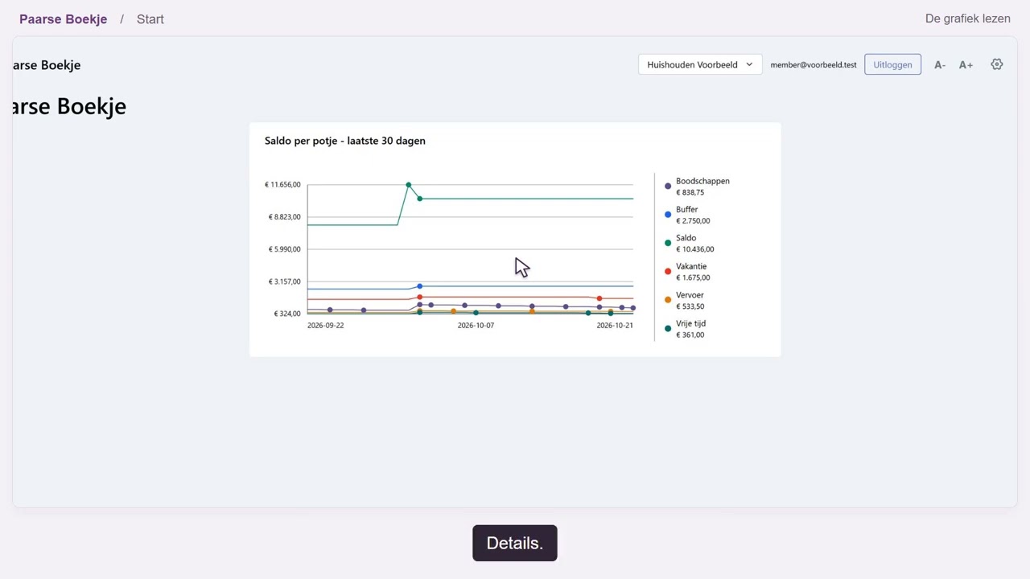Image resolution: width=1030 pixels, height=579 pixels.
Task: Click the '€ 3.157,00' axis label
Action: [x=285, y=281]
